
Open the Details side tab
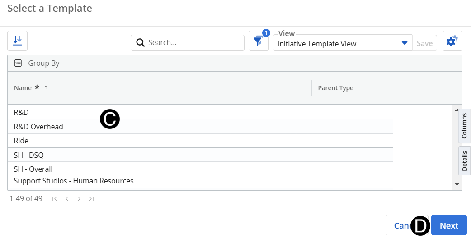click(x=464, y=161)
